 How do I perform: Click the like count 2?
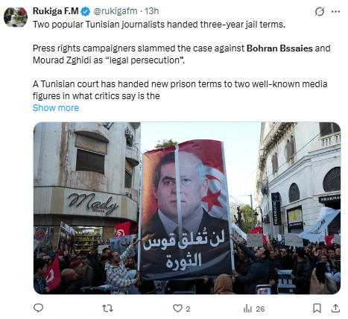point(188,309)
